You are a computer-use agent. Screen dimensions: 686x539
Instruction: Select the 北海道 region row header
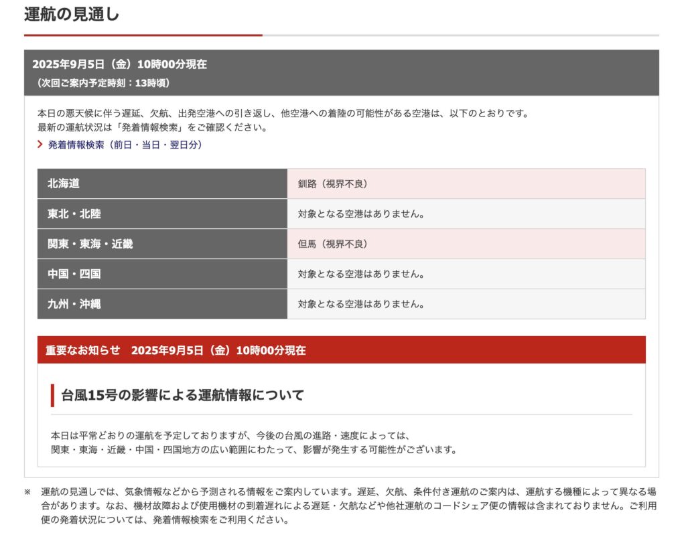coord(162,183)
